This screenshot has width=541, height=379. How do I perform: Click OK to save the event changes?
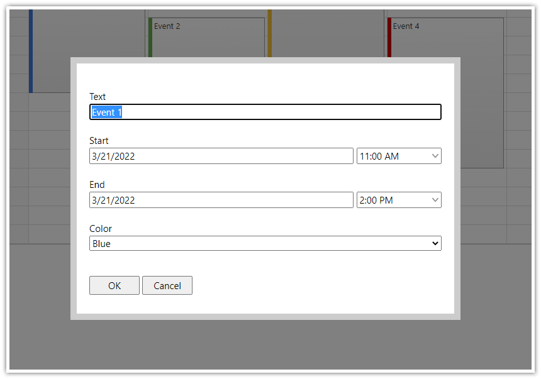point(114,285)
